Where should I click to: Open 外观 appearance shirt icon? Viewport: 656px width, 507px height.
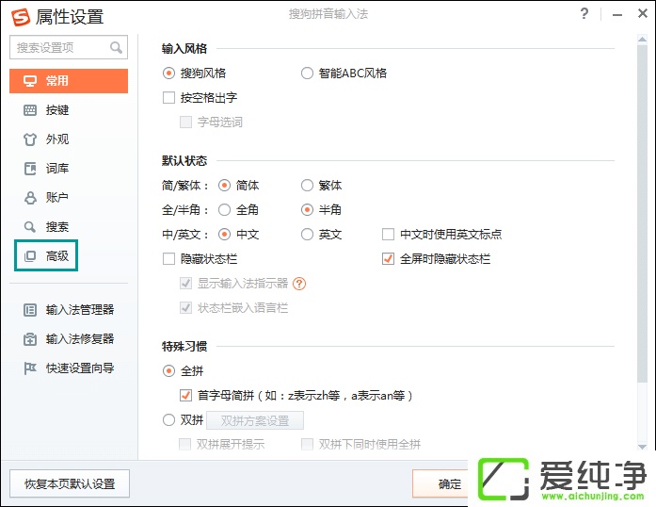(x=29, y=139)
